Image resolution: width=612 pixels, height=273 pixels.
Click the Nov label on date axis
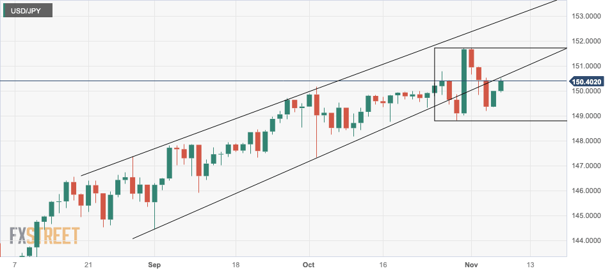(x=471, y=264)
